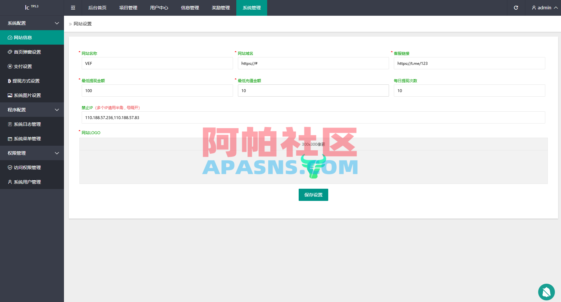The image size is (561, 302).
Task: Click the 支付设置 yen coin icon
Action: point(10,66)
